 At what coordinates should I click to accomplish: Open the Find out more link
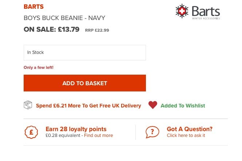[x=99, y=136]
